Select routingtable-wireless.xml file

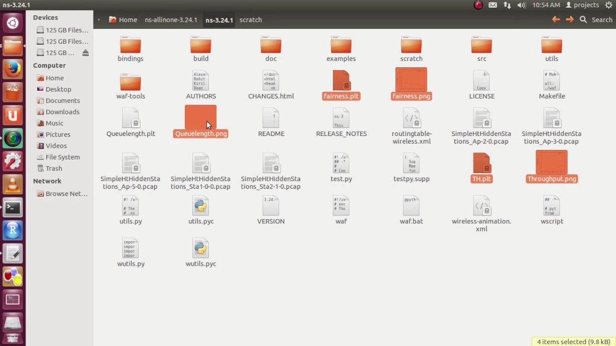(411, 127)
